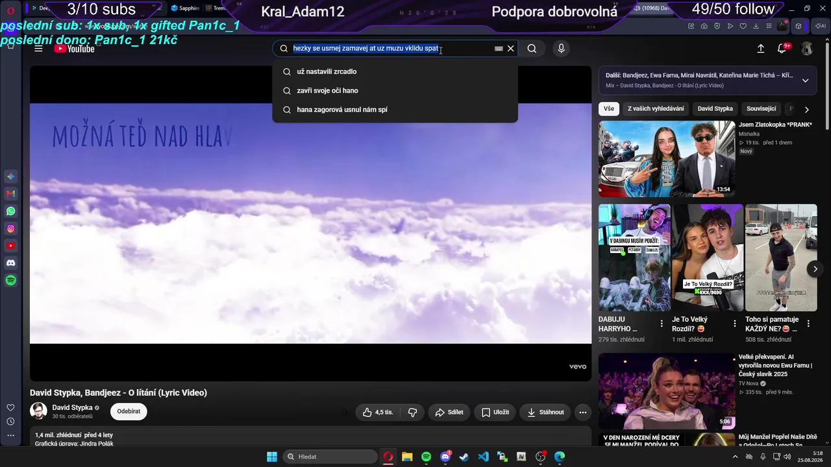The height and width of the screenshot is (467, 831).
Task: Open the "TV Nova" channel link
Action: point(749,383)
